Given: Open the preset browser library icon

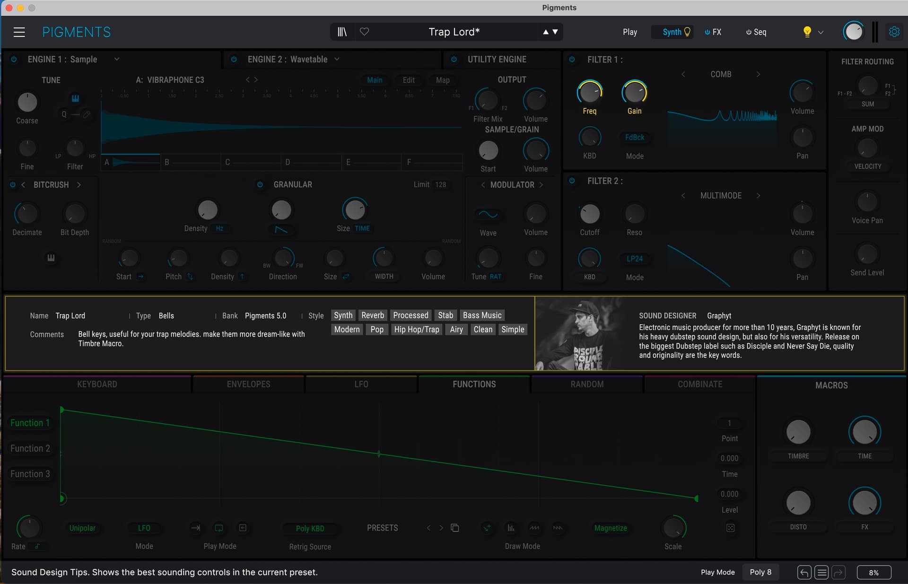Looking at the screenshot, I should click(x=342, y=32).
